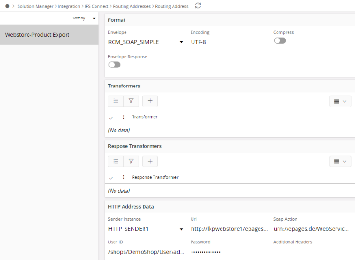
Task: Click the list view icon in Response Transformers
Action: point(115,161)
